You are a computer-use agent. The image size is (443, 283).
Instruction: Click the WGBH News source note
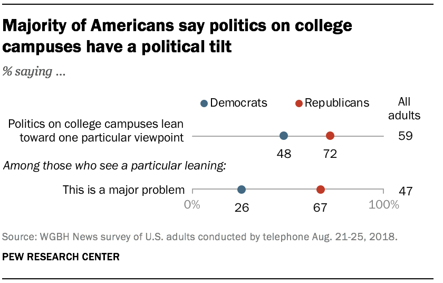point(199,236)
